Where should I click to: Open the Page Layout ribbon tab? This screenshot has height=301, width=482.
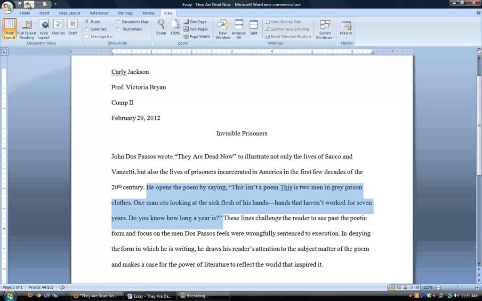coord(69,13)
